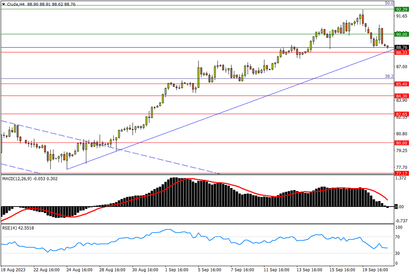Viewport: 411px width, 274px height.
Task: Select the red 88.33 support level tag
Action: click(x=401, y=53)
